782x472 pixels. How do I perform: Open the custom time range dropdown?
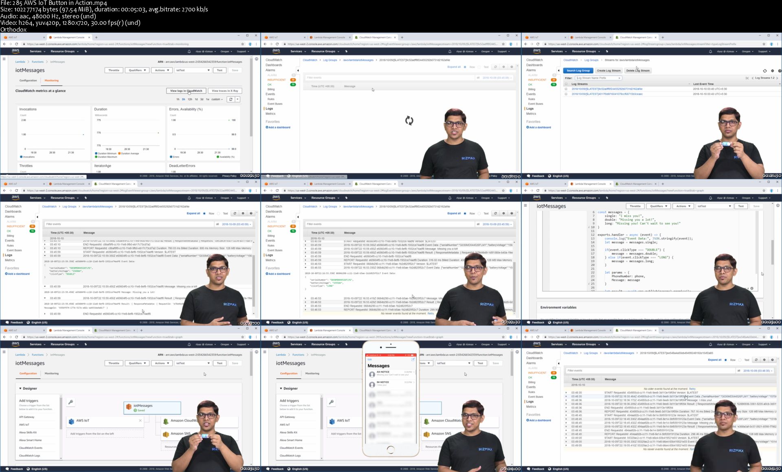tap(217, 99)
